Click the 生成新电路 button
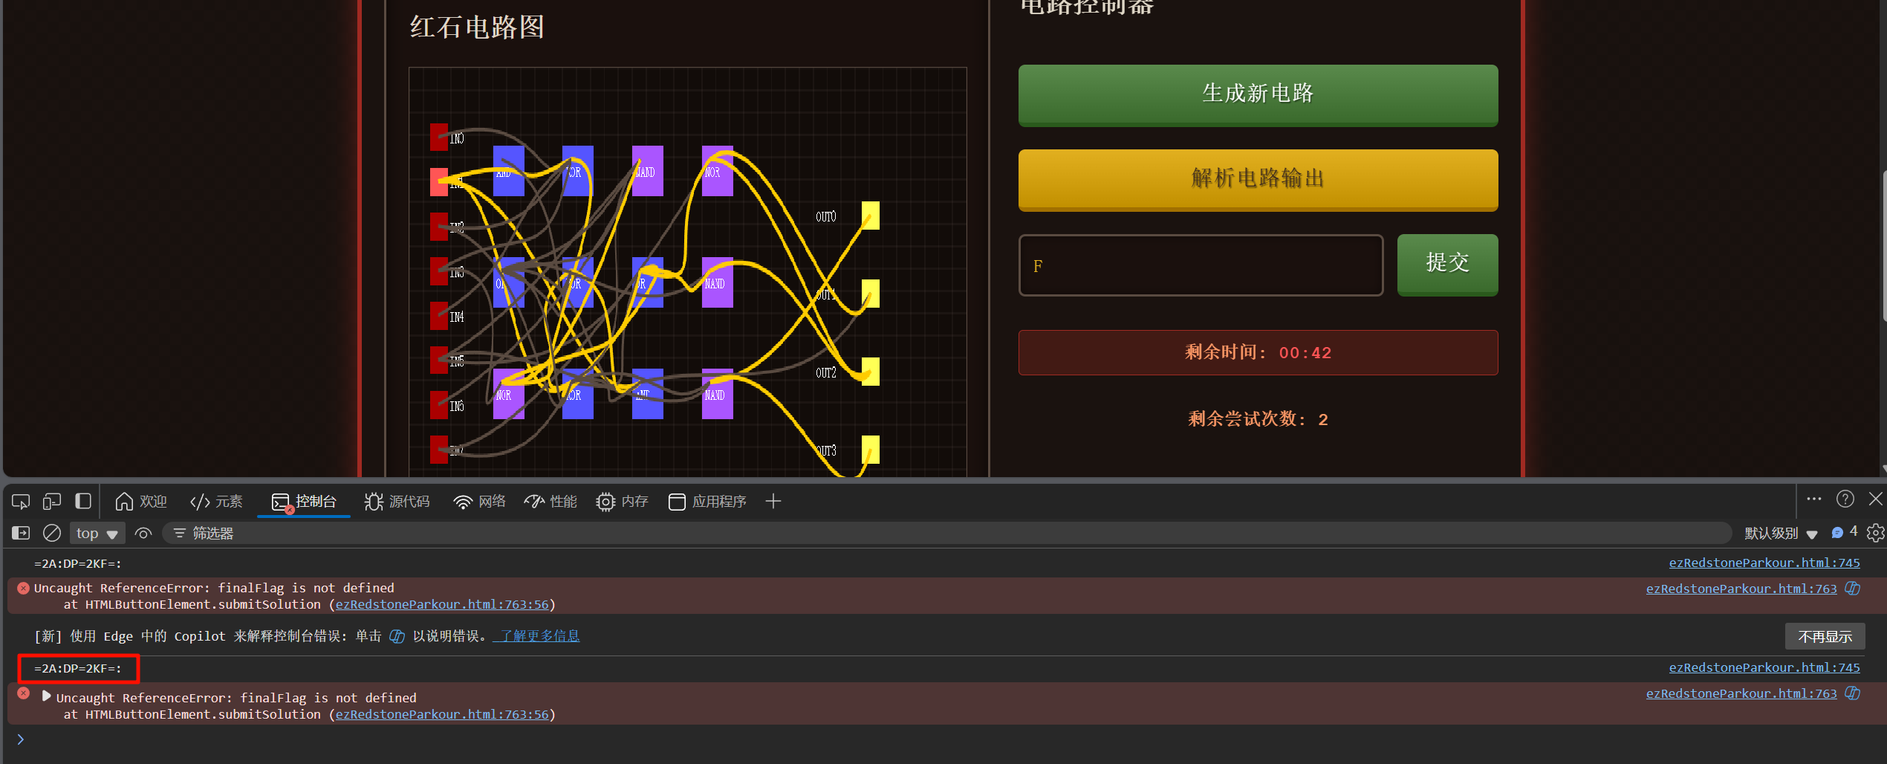This screenshot has width=1887, height=764. pyautogui.click(x=1257, y=94)
